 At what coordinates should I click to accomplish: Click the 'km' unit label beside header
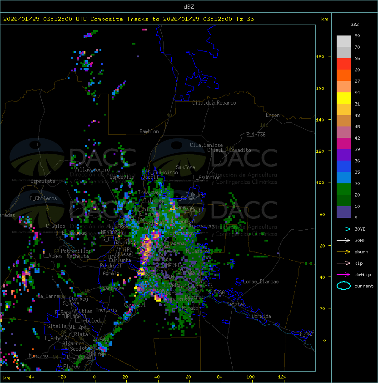click(x=324, y=19)
